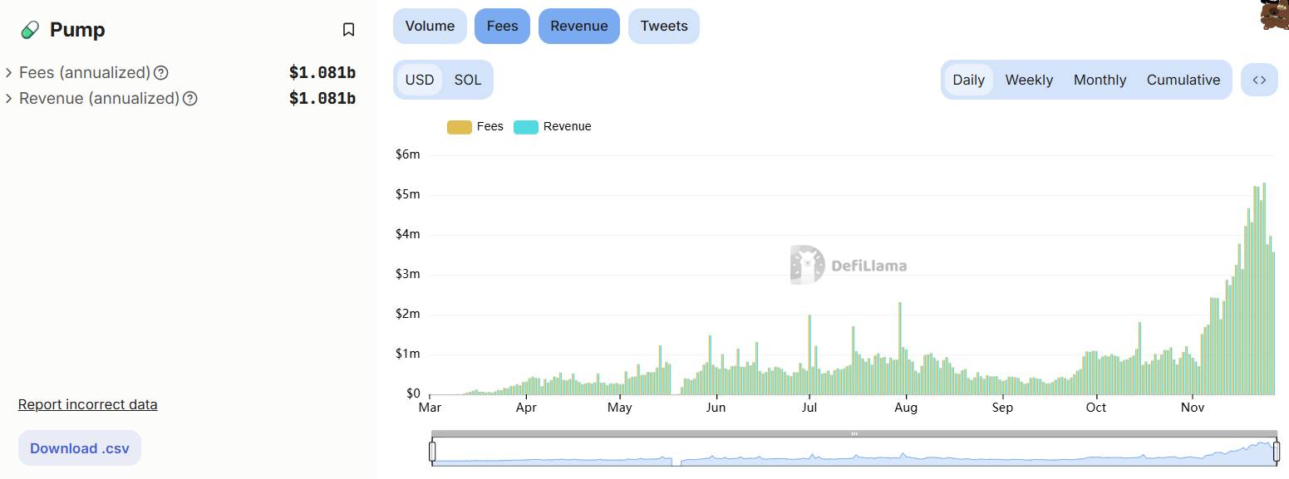Click the left handle of the range slider

(x=432, y=451)
